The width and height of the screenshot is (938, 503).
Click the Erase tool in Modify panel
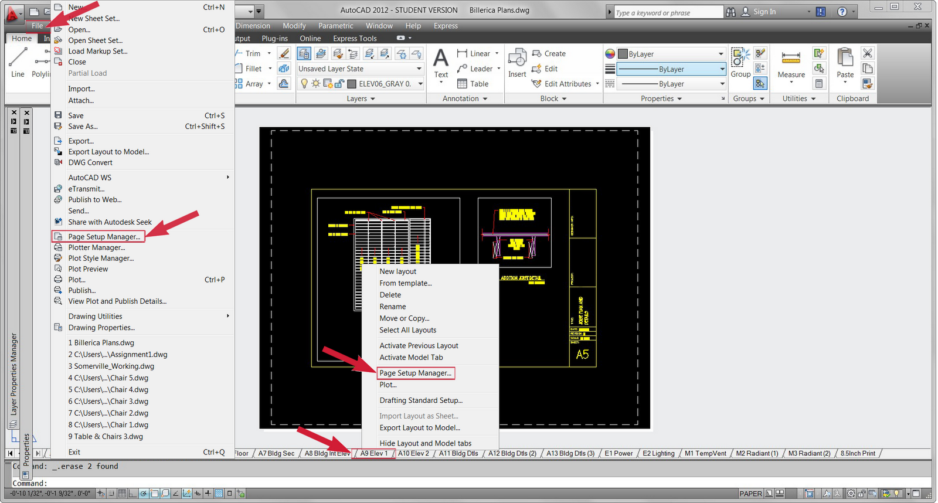click(x=284, y=53)
